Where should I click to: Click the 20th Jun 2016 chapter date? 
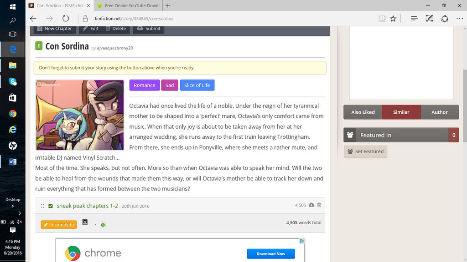(135, 206)
